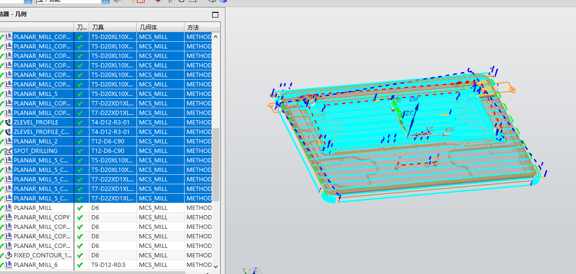Click the ZC axis label in viewport
The image size is (576, 274).
click(x=409, y=113)
